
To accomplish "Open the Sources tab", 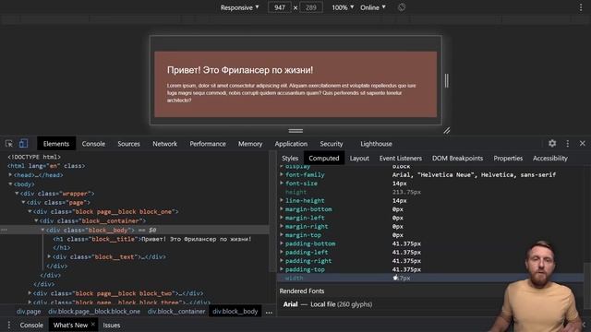I will tap(128, 144).
